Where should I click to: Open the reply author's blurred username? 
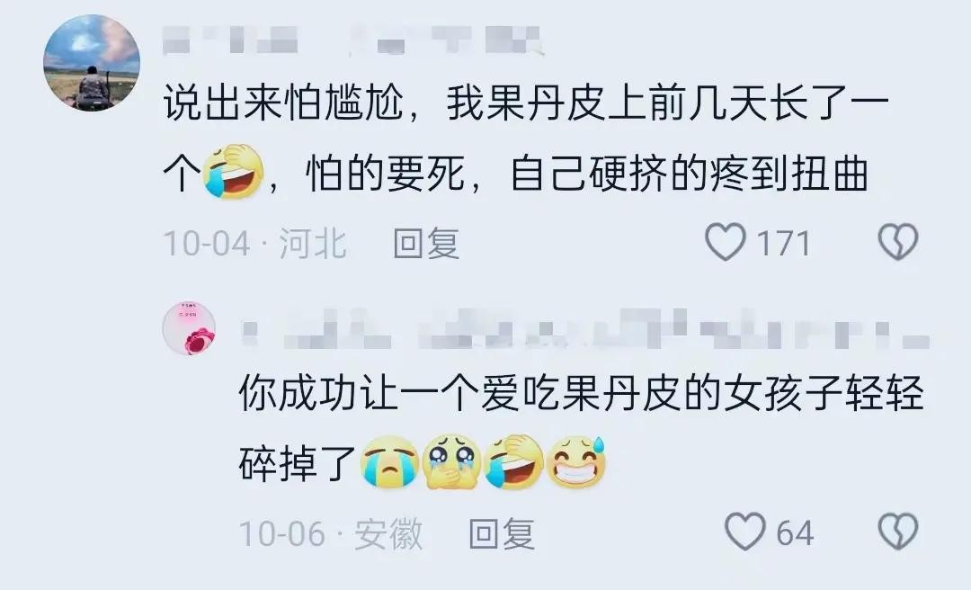585,328
